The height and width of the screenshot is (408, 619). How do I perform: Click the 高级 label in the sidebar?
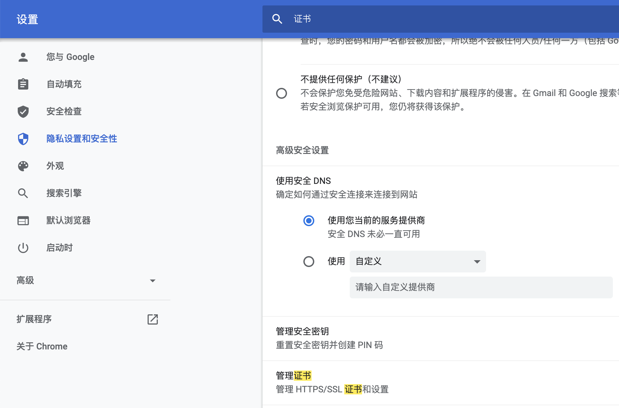(25, 280)
